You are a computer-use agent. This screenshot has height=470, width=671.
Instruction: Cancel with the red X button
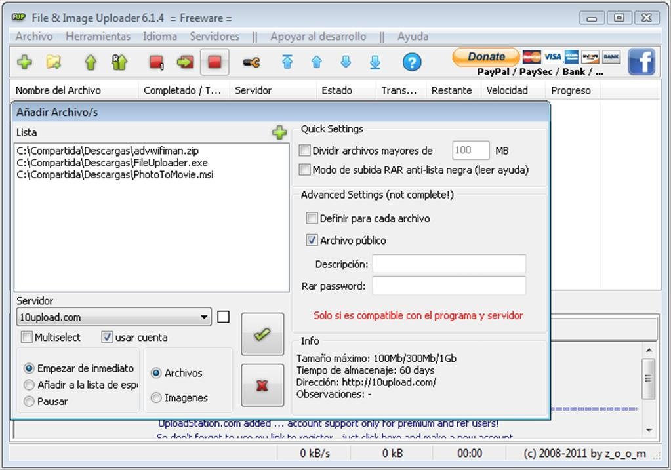click(x=262, y=385)
